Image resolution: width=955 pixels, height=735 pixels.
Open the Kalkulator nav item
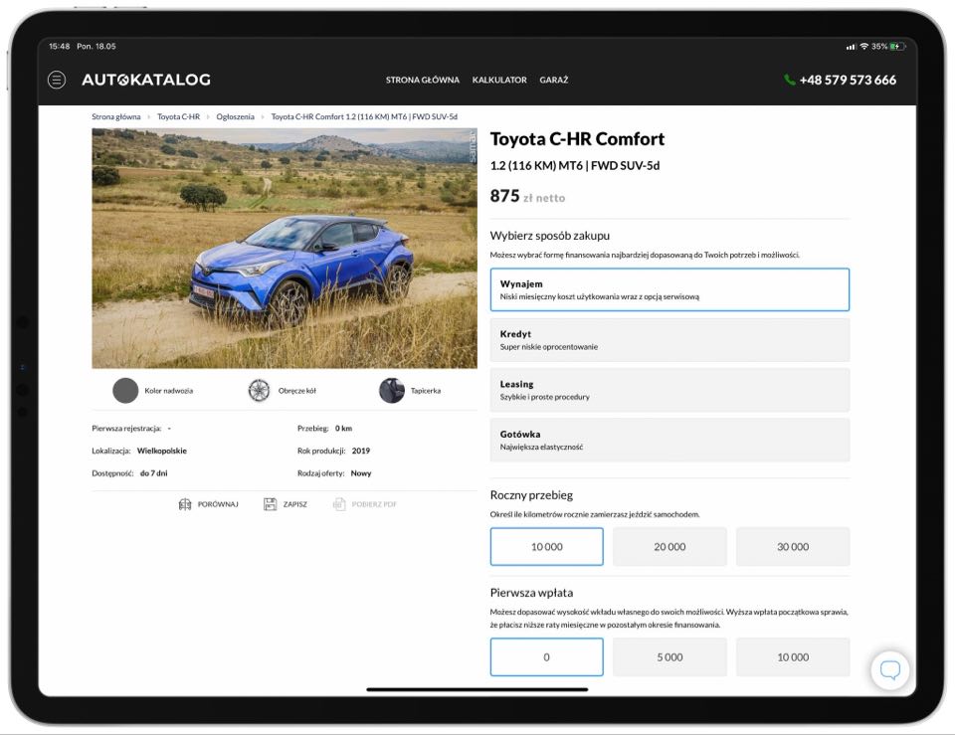click(499, 80)
